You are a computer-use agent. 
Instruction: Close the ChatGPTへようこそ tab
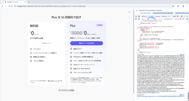(x=25, y=2)
